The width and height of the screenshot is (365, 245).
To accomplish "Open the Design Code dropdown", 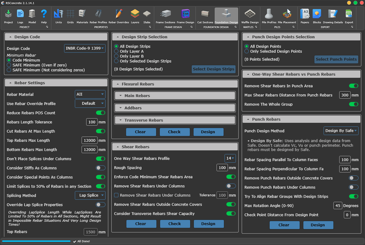I will [85, 48].
